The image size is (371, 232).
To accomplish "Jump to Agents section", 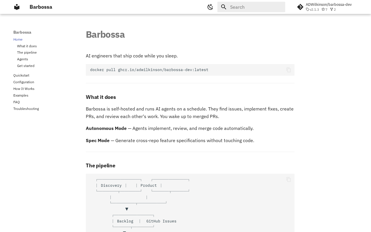I will (x=23, y=59).
